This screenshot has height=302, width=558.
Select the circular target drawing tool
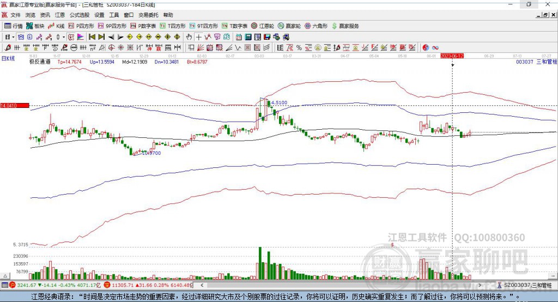tap(111, 47)
